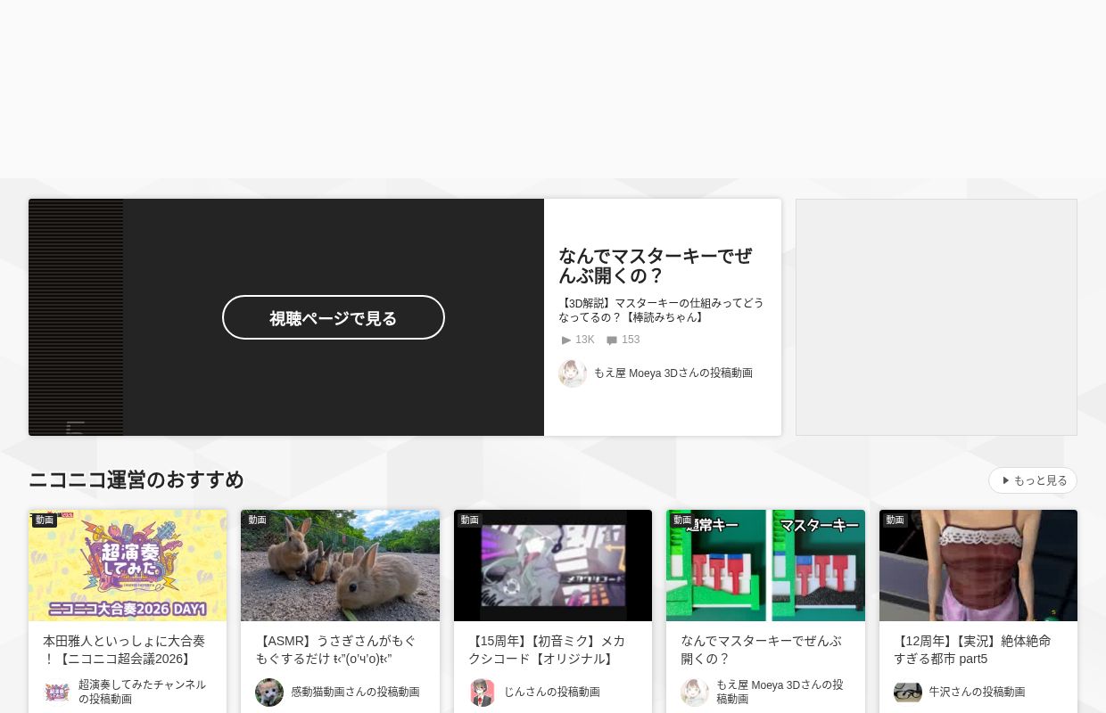Open featured title なんでマスターキーでぜんぶ開くの？
Screen dimensions: 1106x713
pos(656,266)
